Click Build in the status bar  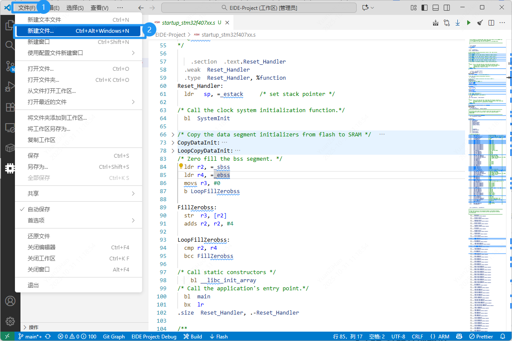tap(193, 336)
